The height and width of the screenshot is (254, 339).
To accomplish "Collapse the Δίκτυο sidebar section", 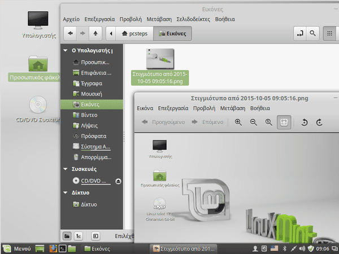I will tap(66, 192).
